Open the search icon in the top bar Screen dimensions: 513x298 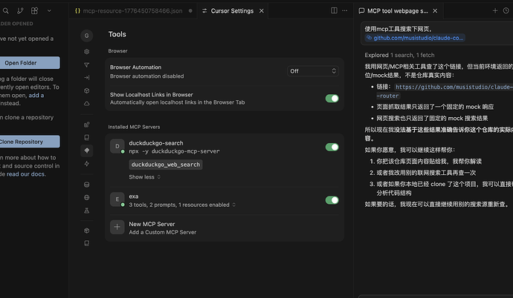[5, 11]
